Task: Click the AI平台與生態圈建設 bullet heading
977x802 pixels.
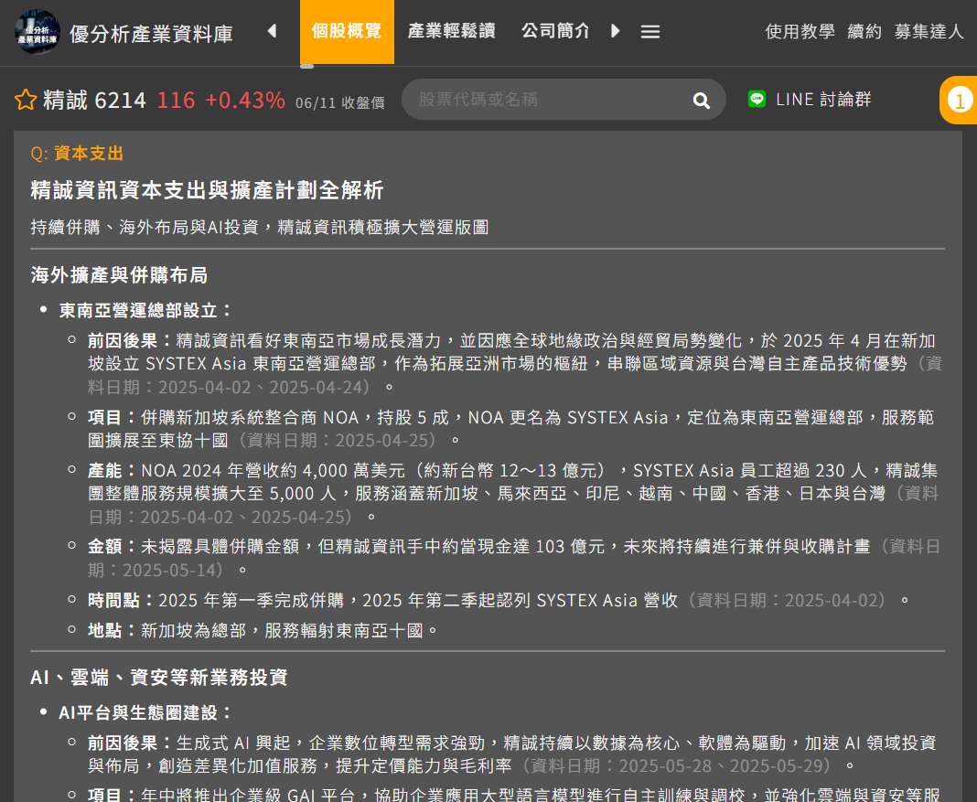Action: (145, 712)
